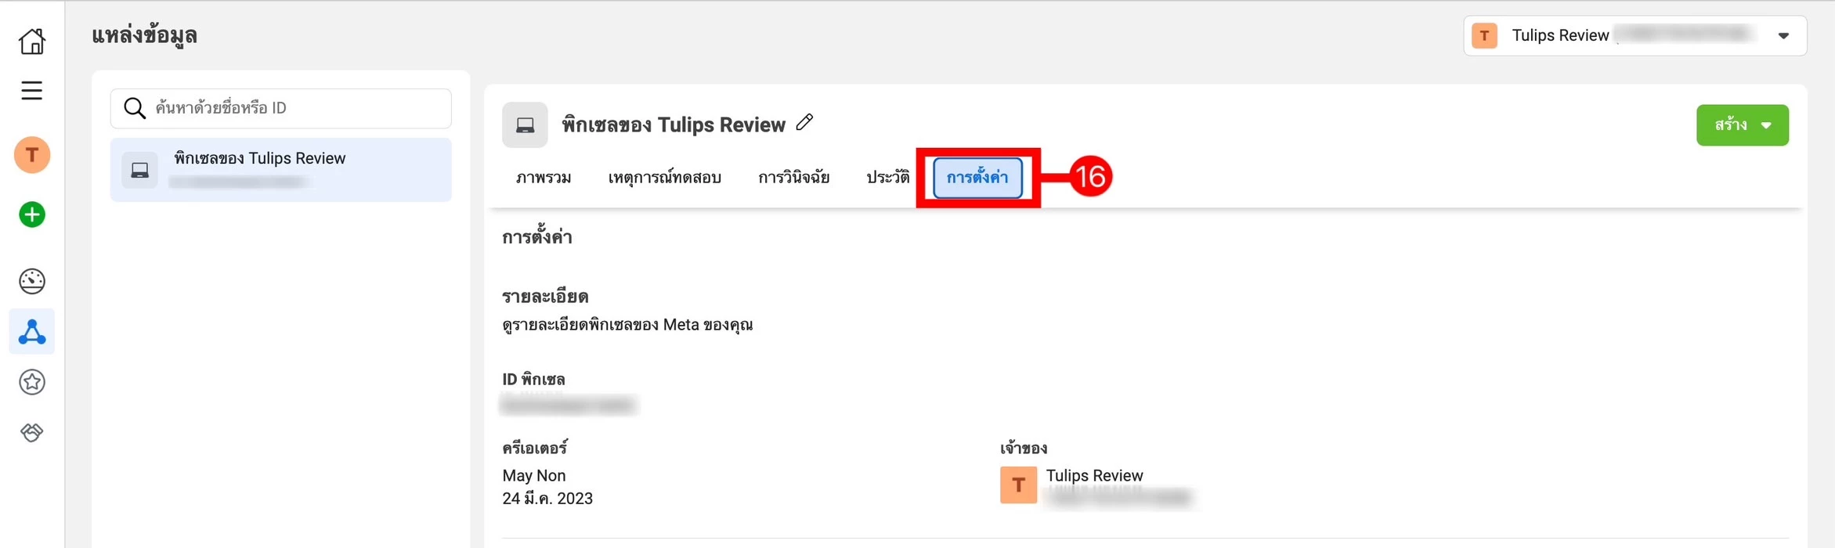The width and height of the screenshot is (1835, 548).
Task: Open the data sources triangle icon
Action: point(32,332)
